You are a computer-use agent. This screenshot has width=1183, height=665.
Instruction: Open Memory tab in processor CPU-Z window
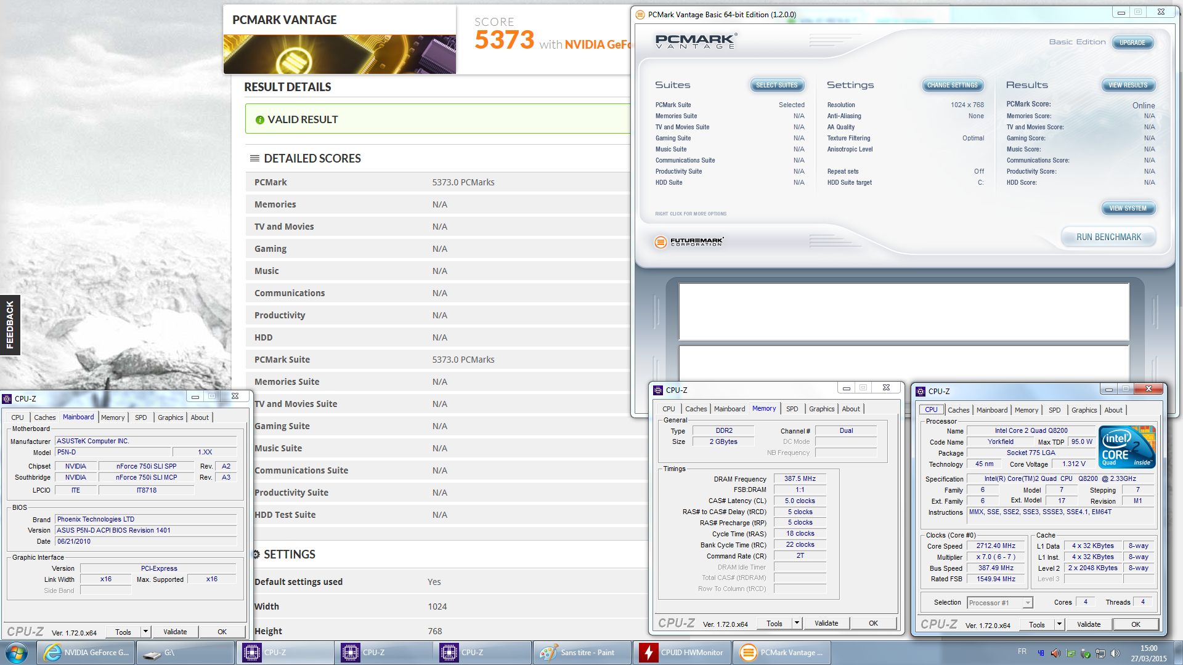[1026, 410]
